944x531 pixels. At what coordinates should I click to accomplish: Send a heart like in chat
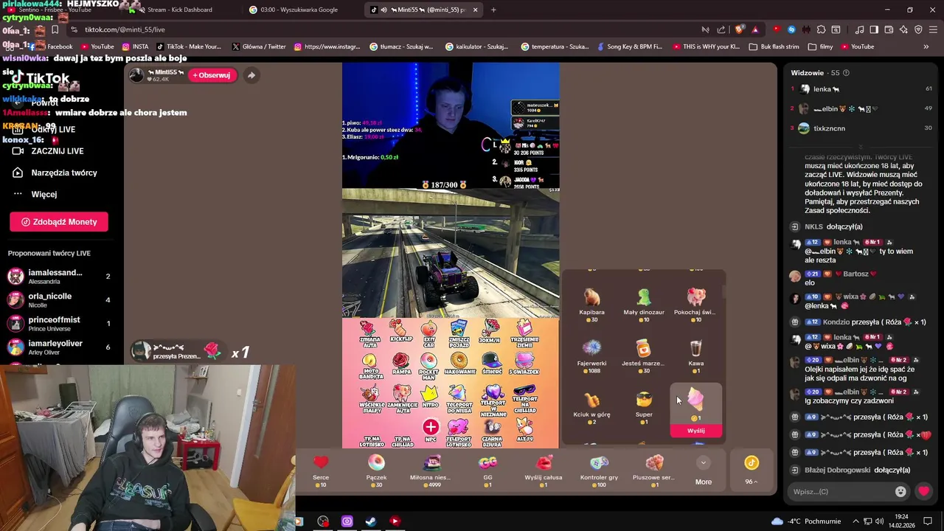pos(923,491)
